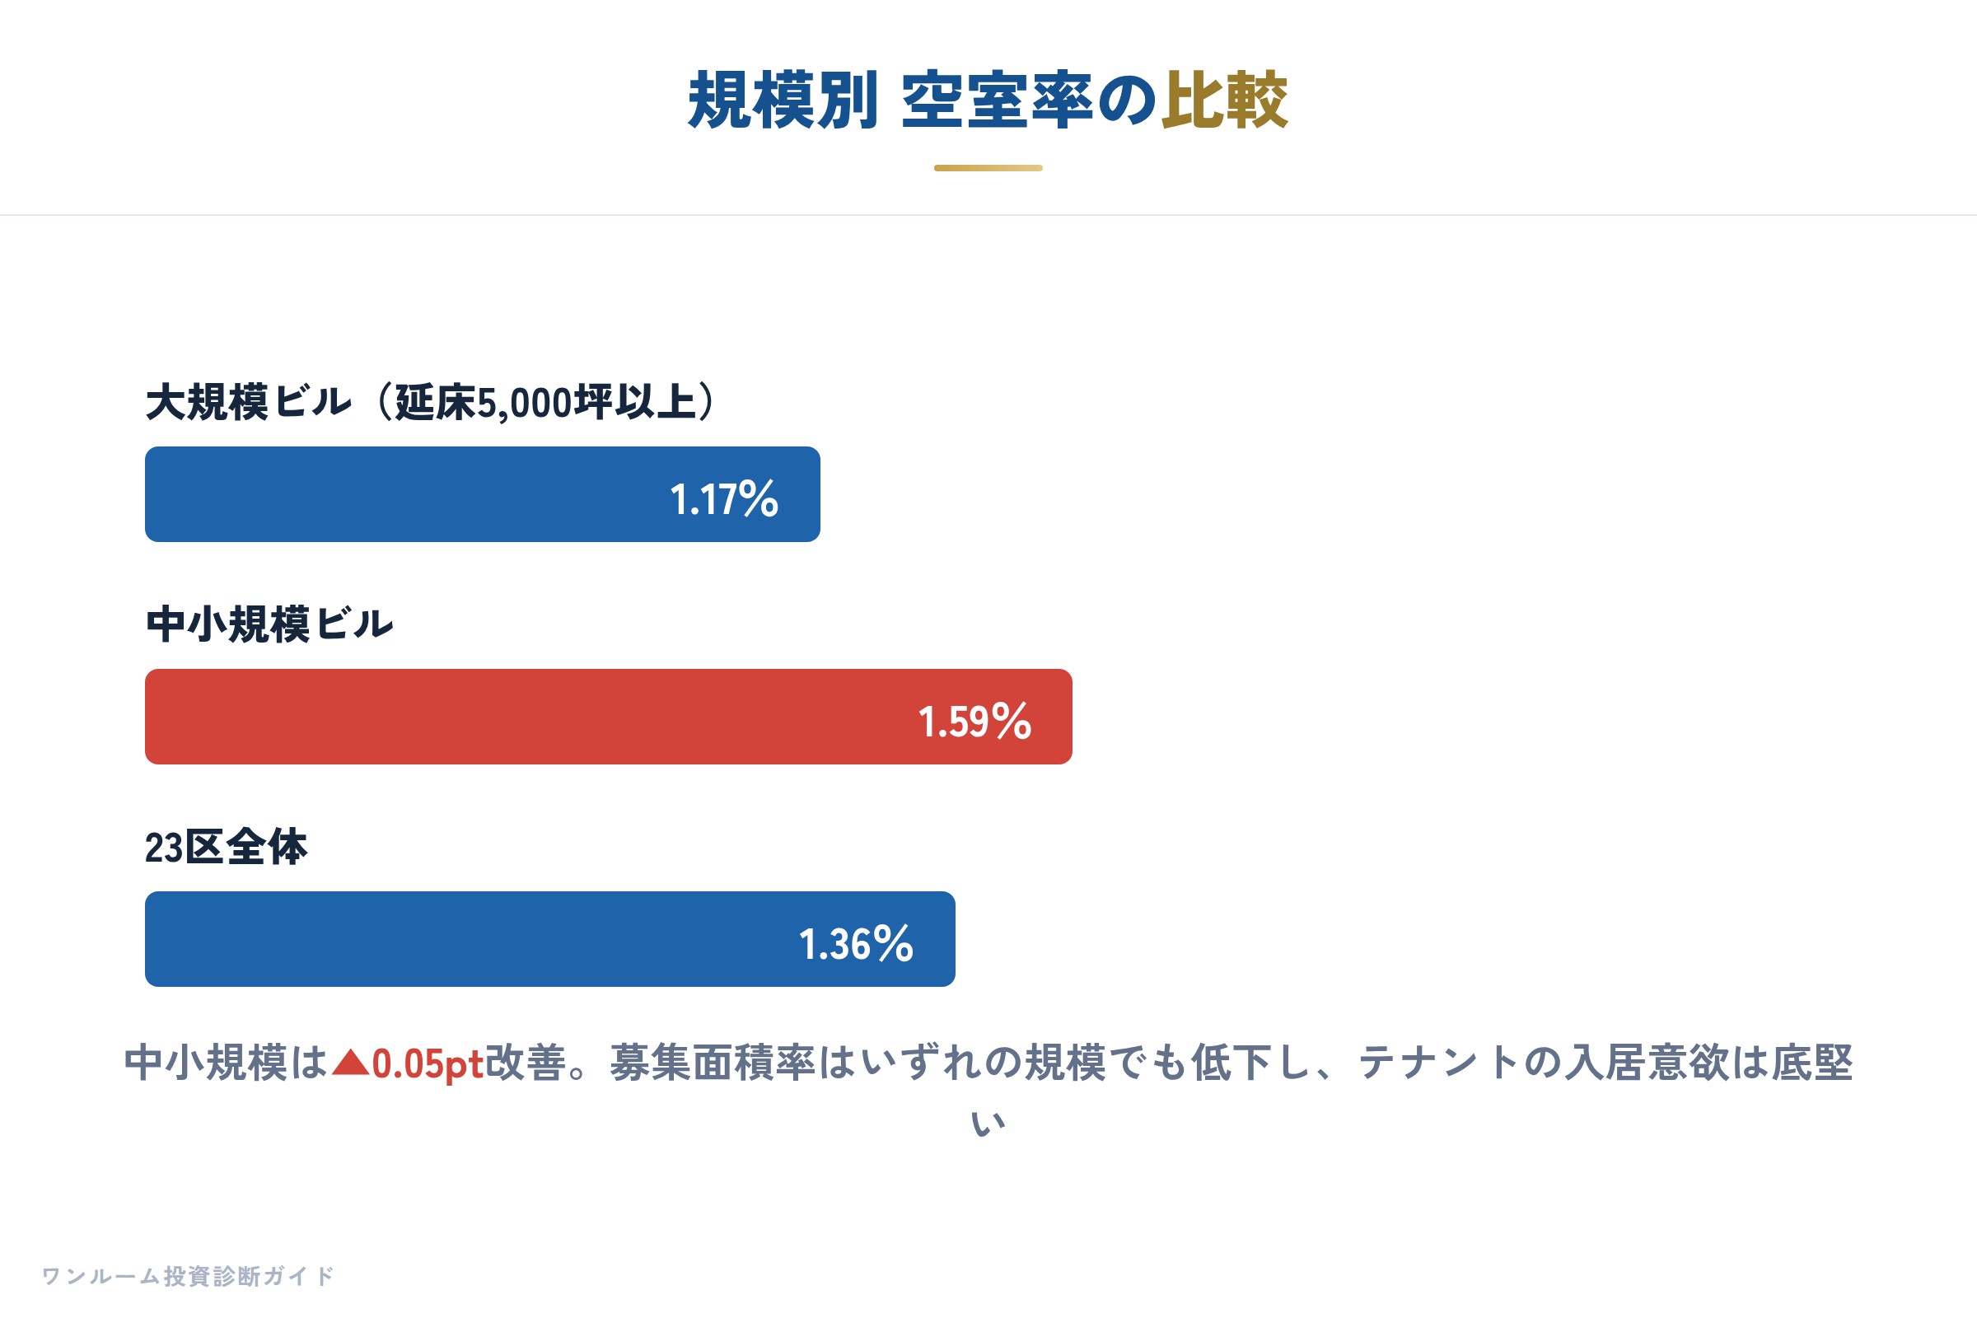
Task: Click the horizontal divider line under header
Action: [988, 215]
